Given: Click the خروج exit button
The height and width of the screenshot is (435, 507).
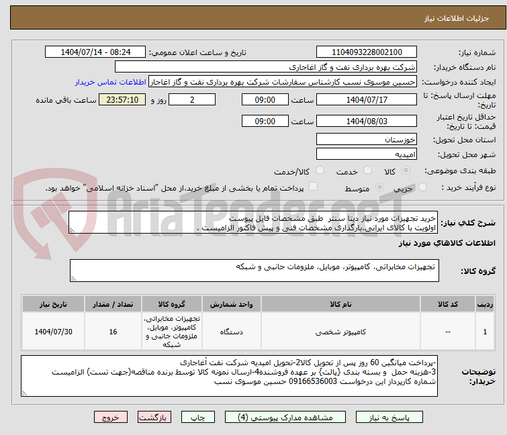Looking at the screenshot, I should (x=111, y=418).
